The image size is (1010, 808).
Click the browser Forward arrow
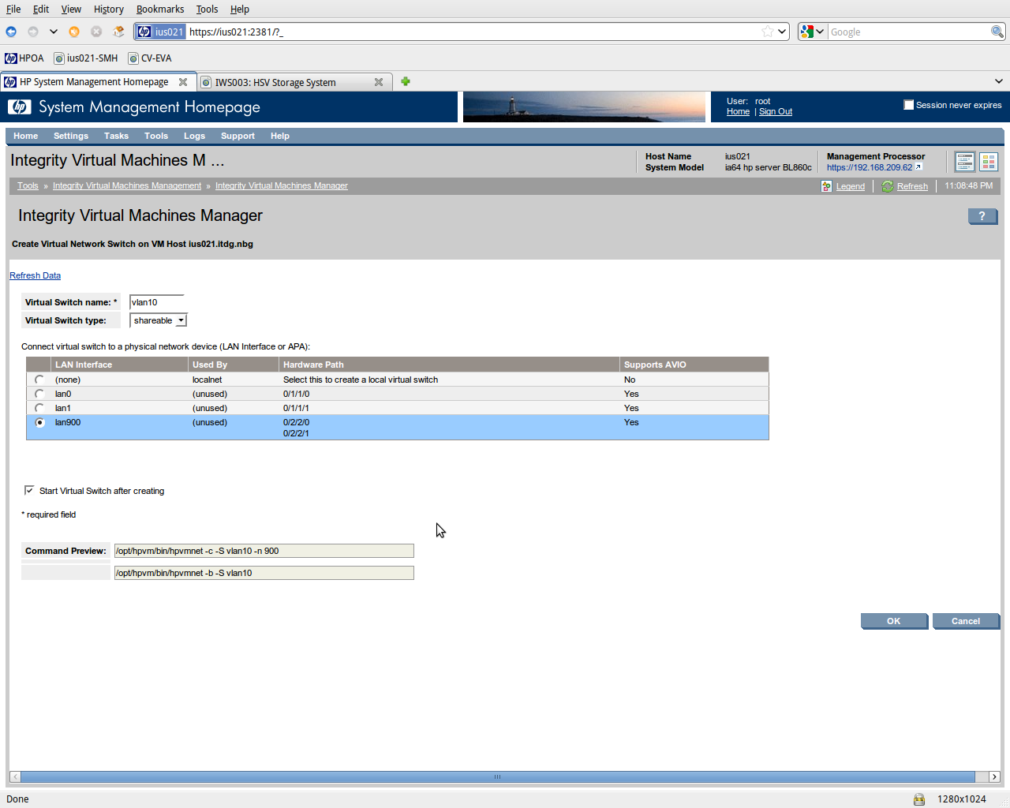coord(33,32)
